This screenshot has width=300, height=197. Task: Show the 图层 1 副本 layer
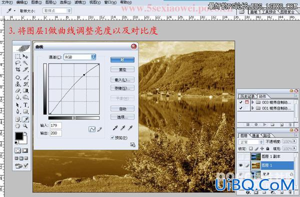pyautogui.click(x=240, y=156)
